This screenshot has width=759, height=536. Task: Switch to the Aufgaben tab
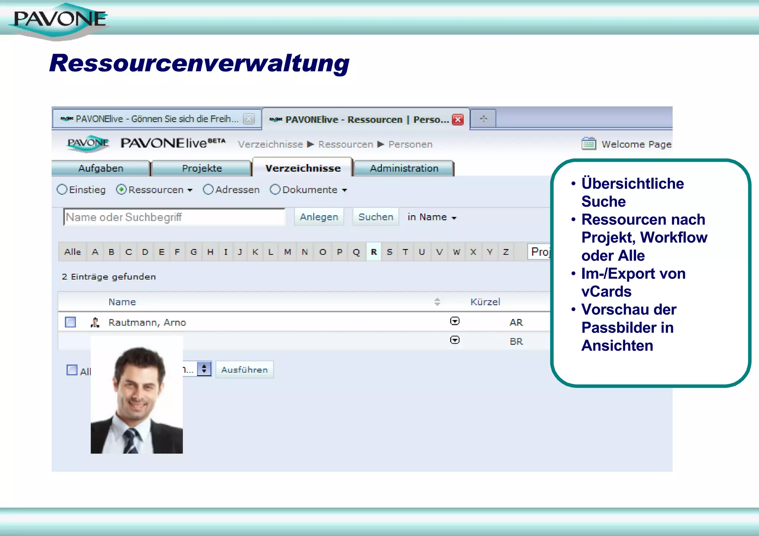(x=101, y=168)
